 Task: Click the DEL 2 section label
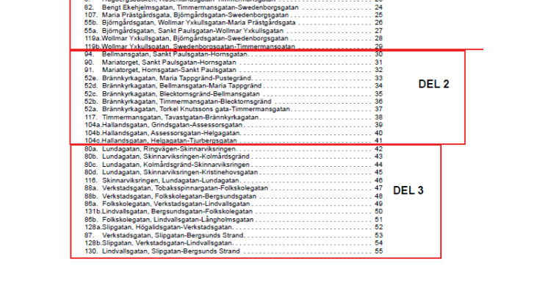[x=433, y=84]
